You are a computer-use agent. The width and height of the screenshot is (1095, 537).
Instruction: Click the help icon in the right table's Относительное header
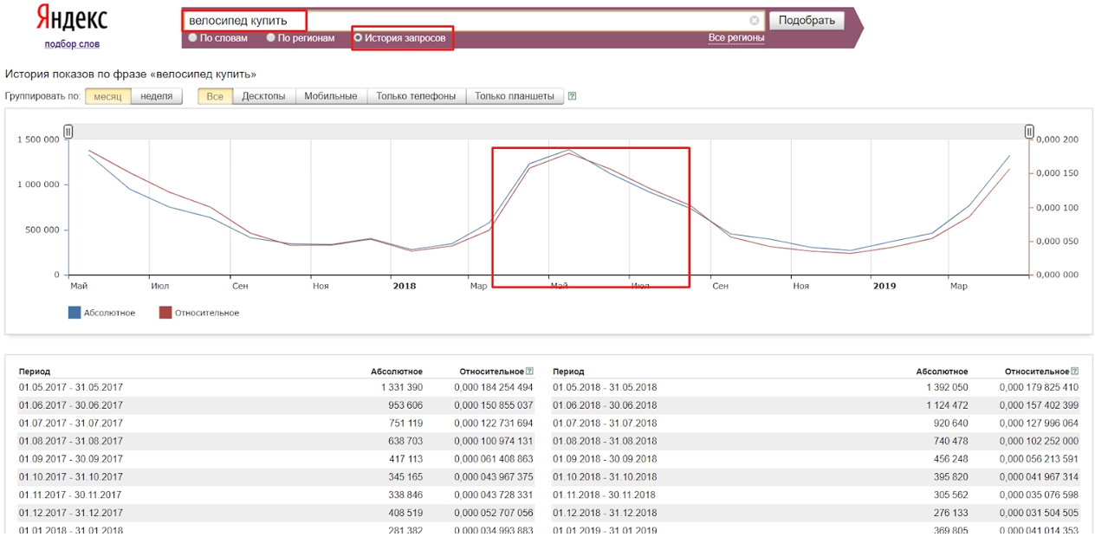1075,372
